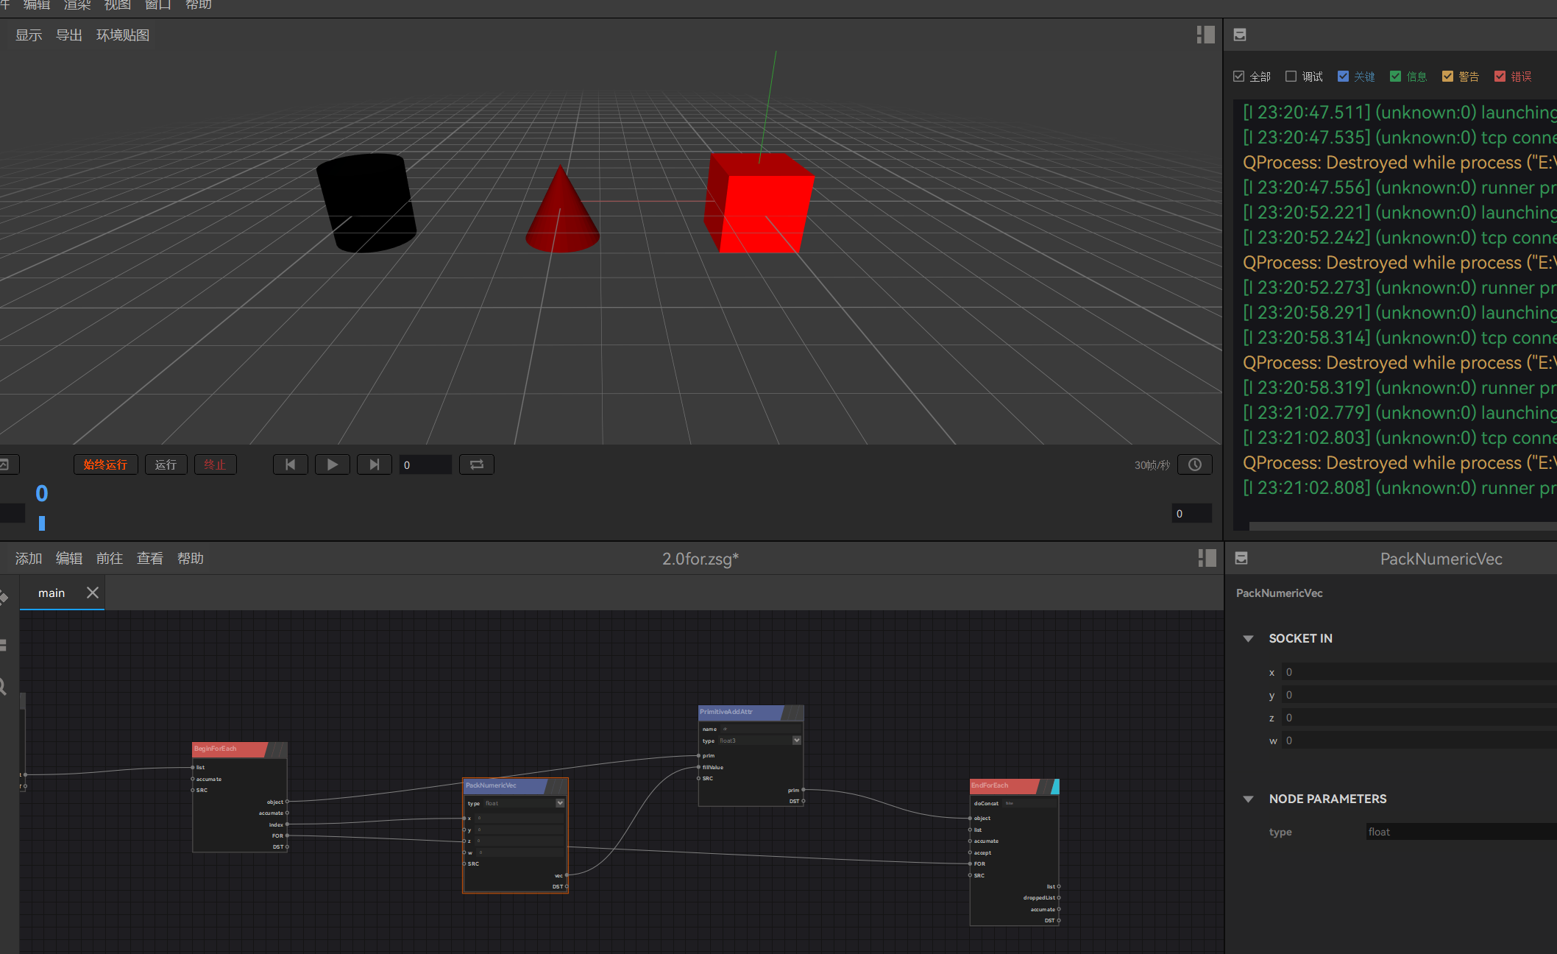The width and height of the screenshot is (1557, 954).
Task: Click the timeline frame marker at 0
Action: [42, 523]
